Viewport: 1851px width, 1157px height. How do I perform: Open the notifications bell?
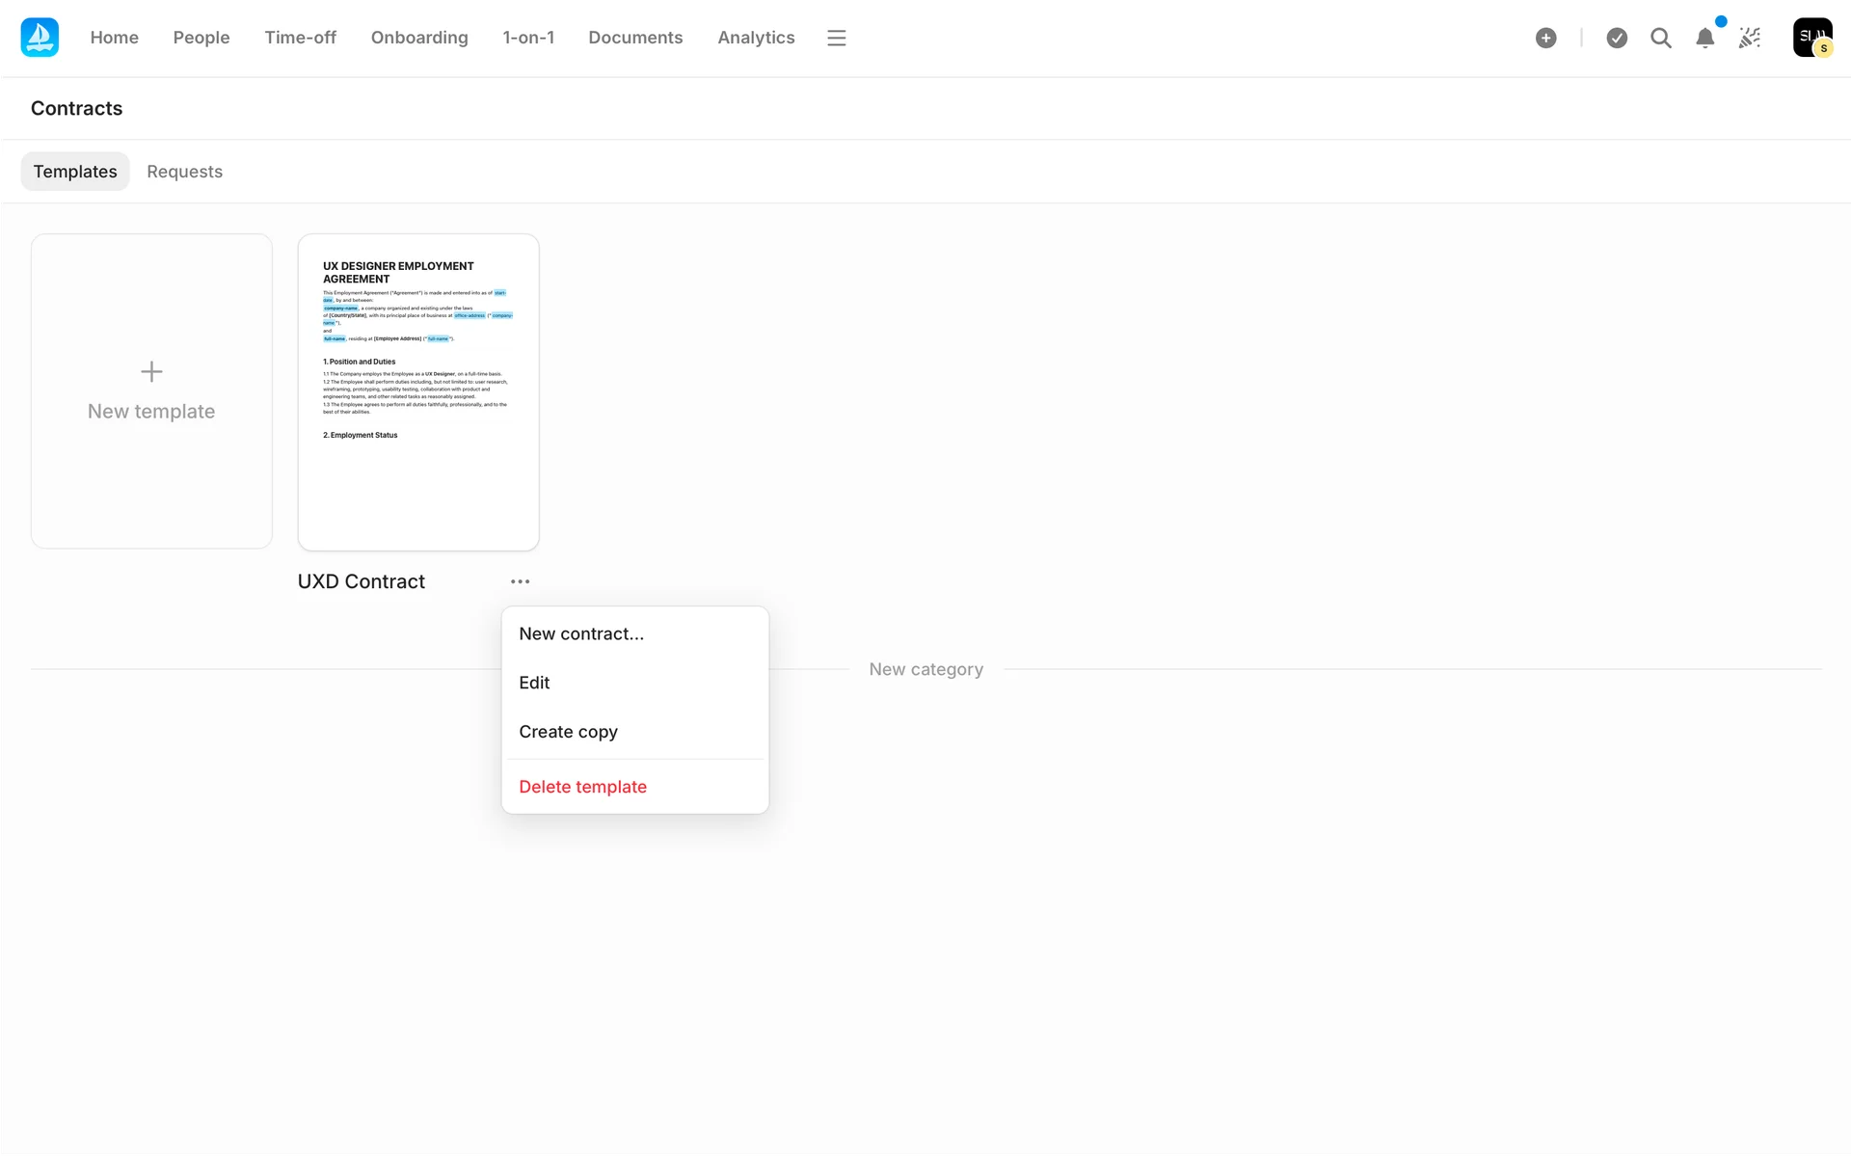click(x=1704, y=38)
